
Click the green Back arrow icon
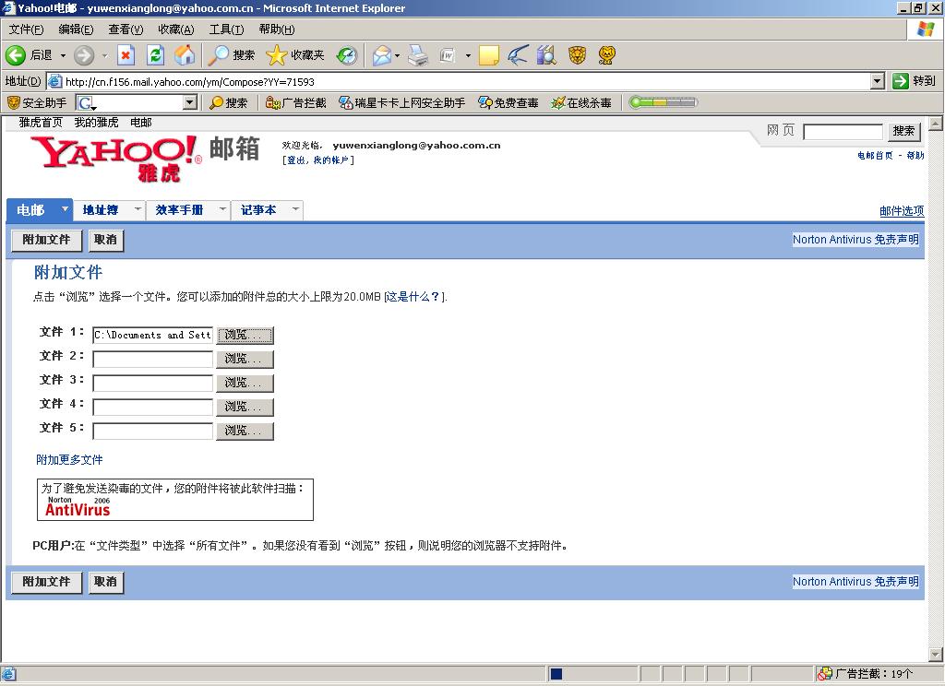pyautogui.click(x=15, y=55)
